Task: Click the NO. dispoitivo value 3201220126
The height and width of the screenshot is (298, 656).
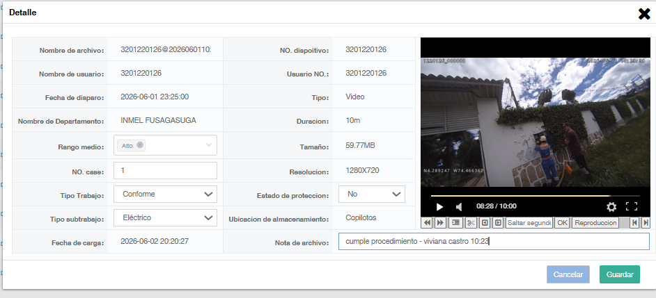Action: (366, 49)
